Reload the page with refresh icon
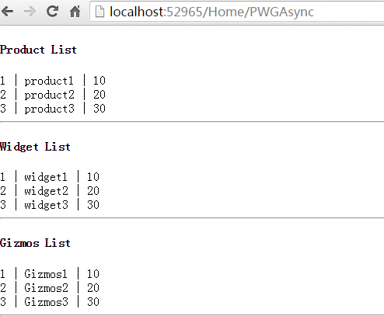 (52, 11)
